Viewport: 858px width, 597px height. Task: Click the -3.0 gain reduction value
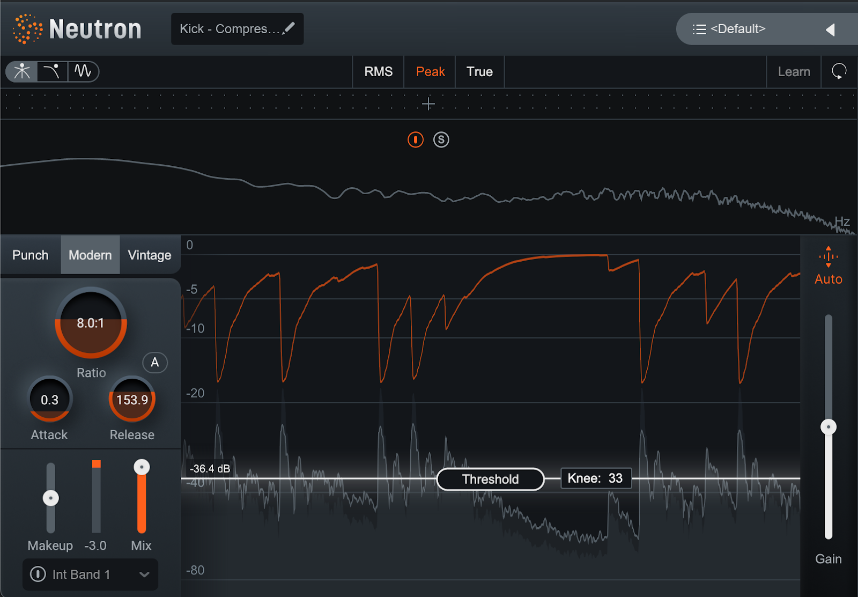(x=95, y=546)
